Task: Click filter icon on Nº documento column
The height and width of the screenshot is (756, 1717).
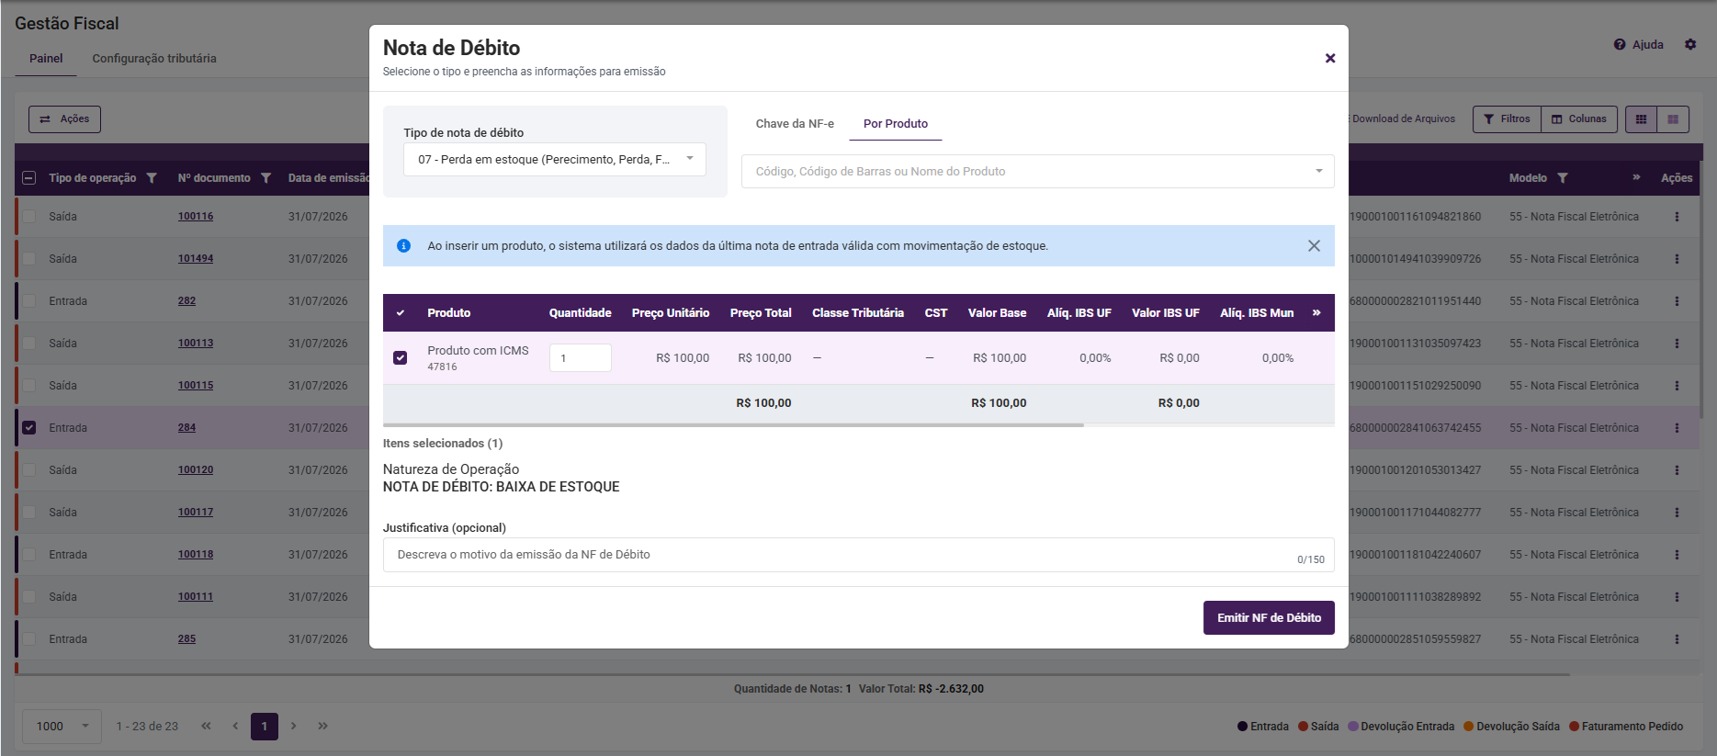Action: (x=265, y=178)
